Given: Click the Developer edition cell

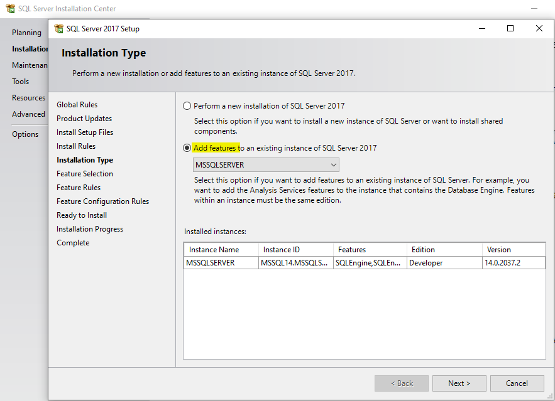Looking at the screenshot, I should (x=444, y=263).
